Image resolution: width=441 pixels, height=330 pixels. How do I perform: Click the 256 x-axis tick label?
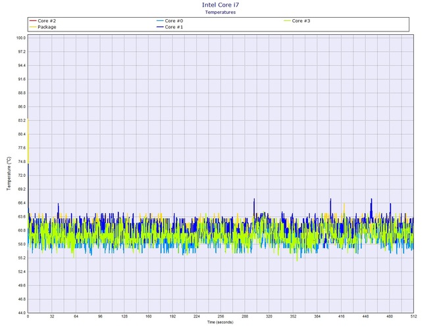pyautogui.click(x=220, y=316)
